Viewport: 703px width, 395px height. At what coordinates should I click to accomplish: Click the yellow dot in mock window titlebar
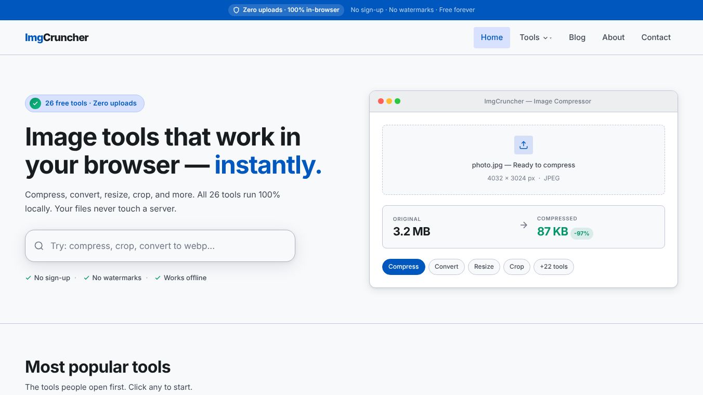[x=389, y=101]
